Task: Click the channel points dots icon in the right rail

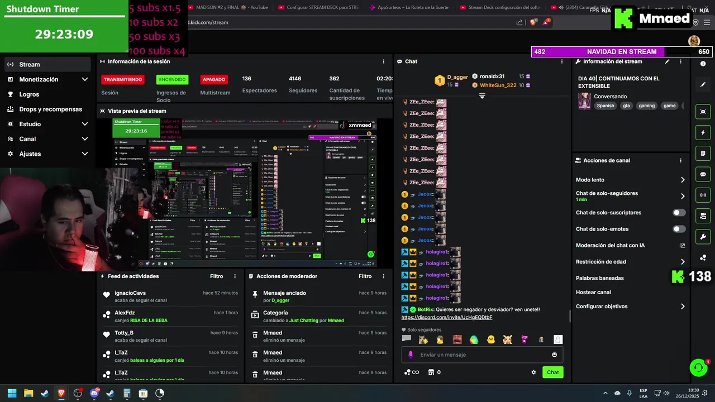Action: tap(703, 257)
